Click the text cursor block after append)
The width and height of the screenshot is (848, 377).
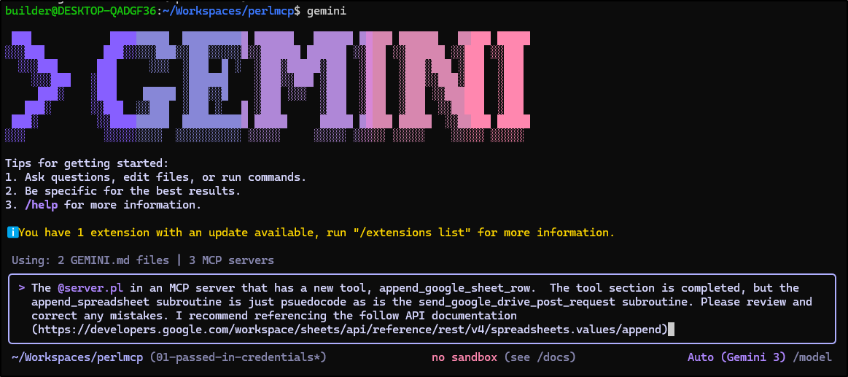coord(671,329)
